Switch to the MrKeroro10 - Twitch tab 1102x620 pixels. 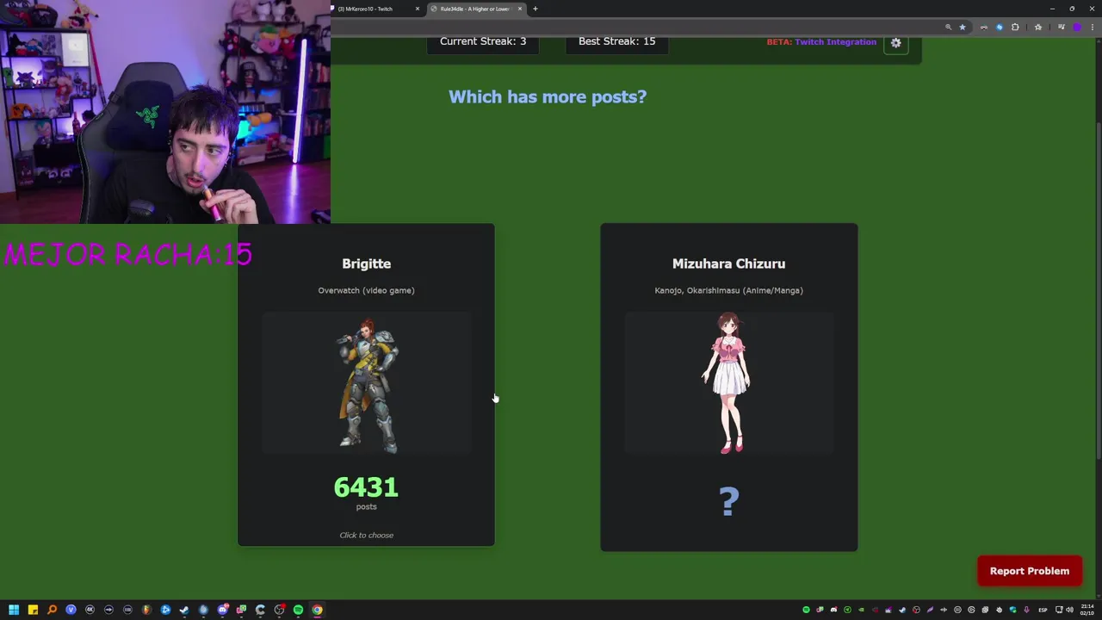[x=375, y=9]
